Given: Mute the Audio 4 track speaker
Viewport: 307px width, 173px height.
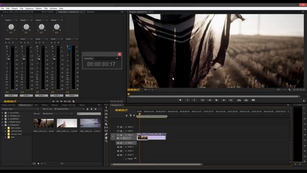Looking at the screenshot, I should point(118,155).
